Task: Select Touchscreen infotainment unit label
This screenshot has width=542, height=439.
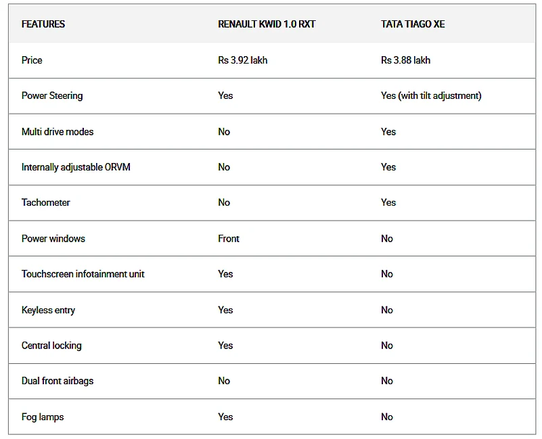Action: coord(83,274)
